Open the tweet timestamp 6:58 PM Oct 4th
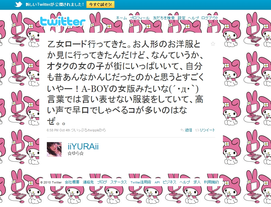Screen dimensions: 271x207 tap(58, 130)
